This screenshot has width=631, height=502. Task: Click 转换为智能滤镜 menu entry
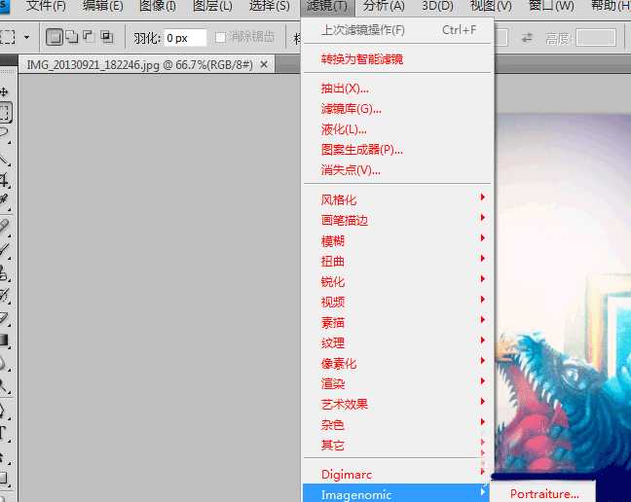(362, 59)
